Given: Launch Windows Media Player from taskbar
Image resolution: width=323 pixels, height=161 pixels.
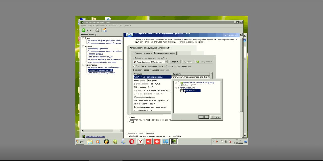Looking at the screenshot, I should tap(98, 142).
